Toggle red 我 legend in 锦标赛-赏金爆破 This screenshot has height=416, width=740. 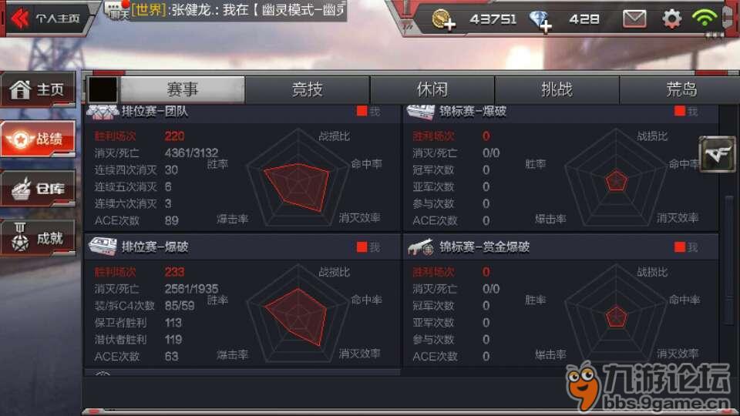click(x=686, y=247)
